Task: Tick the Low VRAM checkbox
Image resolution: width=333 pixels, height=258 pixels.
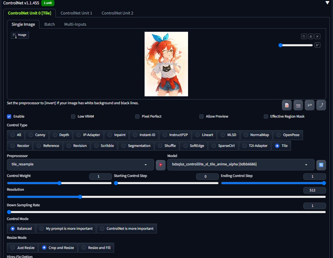Action: click(74, 117)
